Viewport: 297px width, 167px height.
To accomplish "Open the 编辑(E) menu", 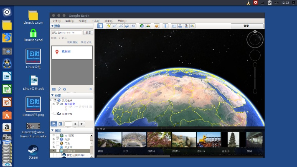I will pos(70,21).
